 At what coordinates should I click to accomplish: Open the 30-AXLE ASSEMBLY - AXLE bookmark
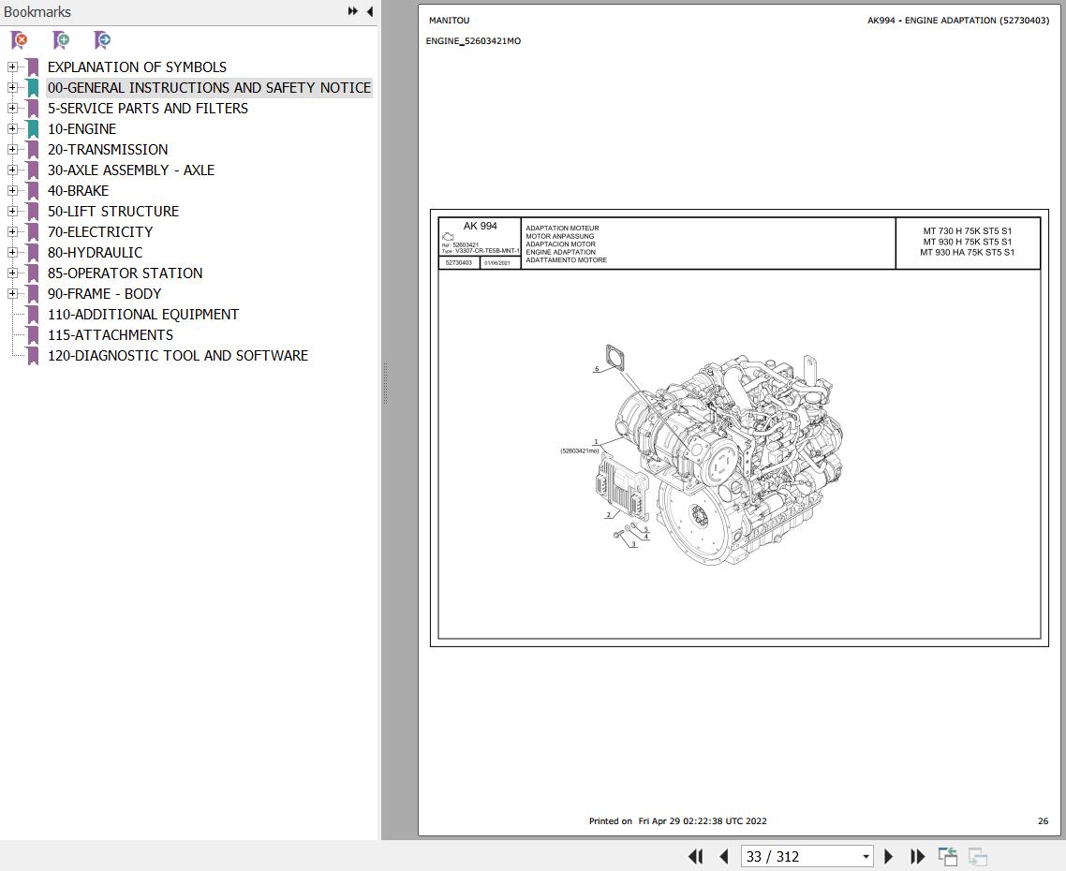(x=130, y=170)
